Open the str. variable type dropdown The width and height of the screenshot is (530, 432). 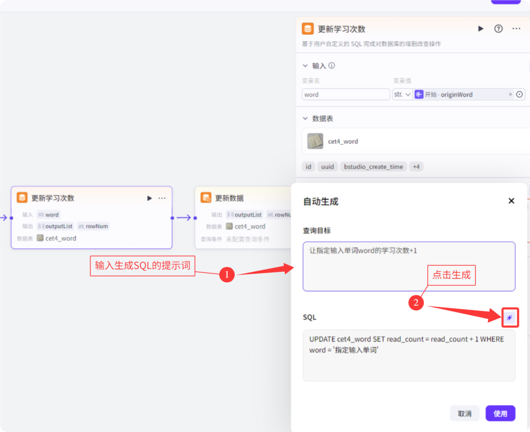point(402,94)
